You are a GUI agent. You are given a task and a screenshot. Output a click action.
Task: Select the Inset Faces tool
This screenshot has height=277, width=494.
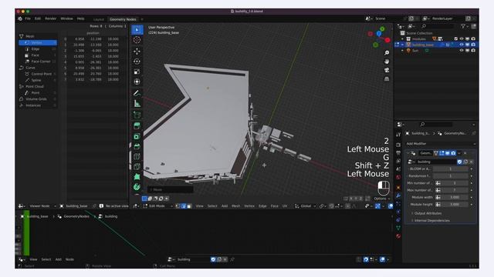point(137,136)
